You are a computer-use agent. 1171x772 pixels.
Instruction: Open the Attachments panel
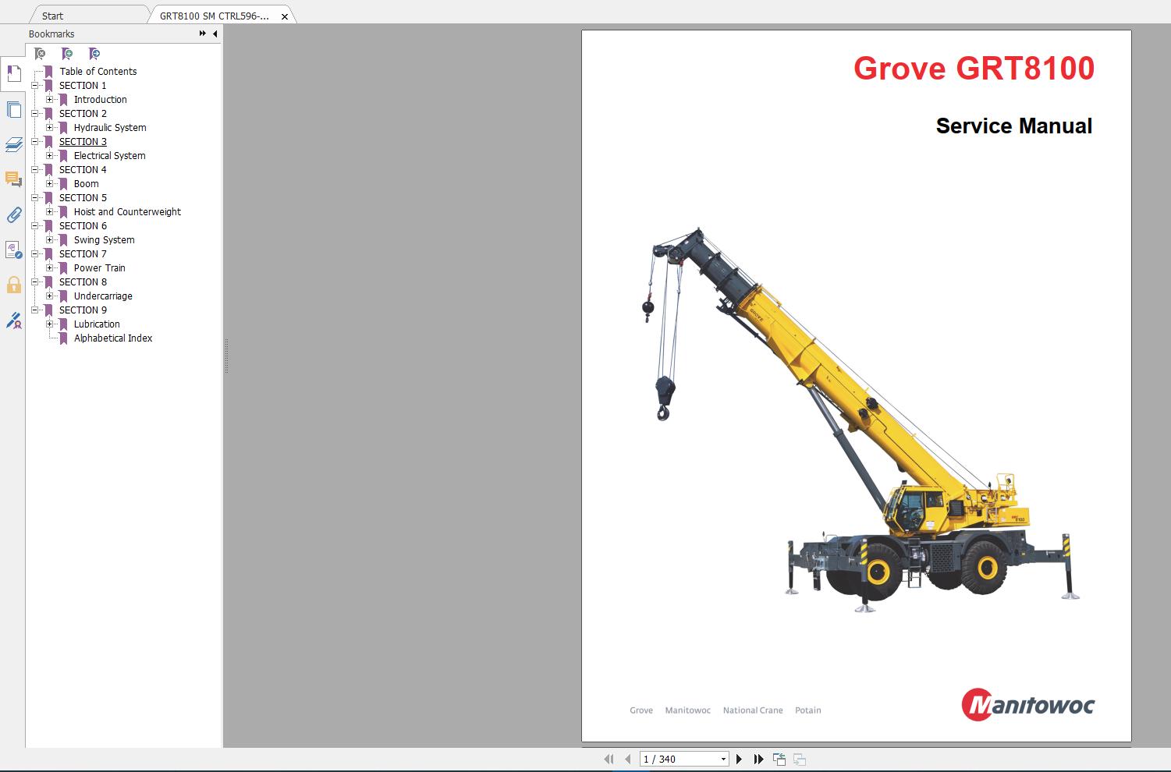click(13, 216)
